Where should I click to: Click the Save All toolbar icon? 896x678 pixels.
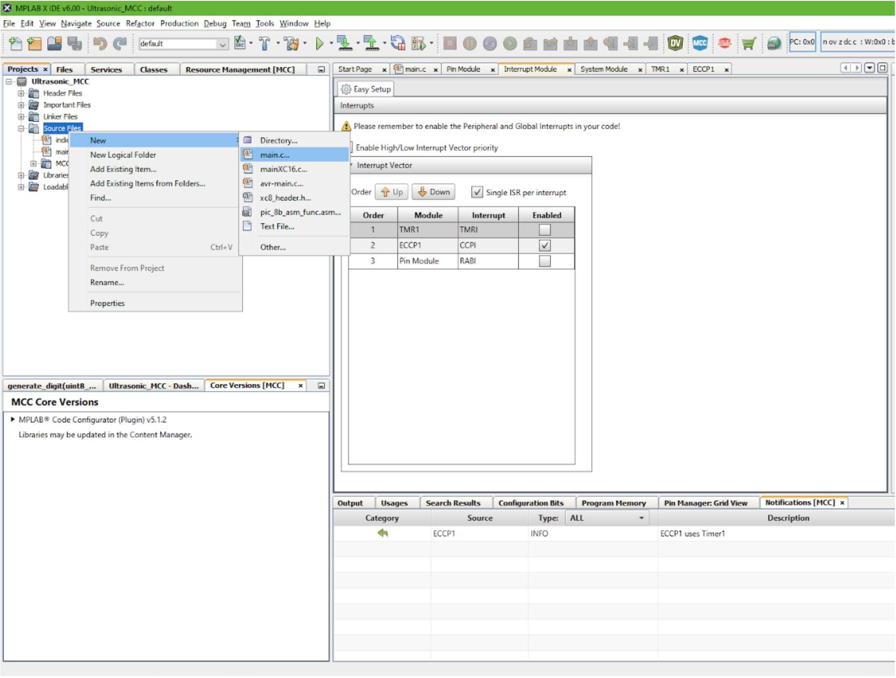(75, 43)
